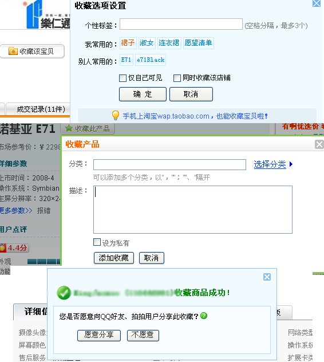The width and height of the screenshot is (324, 362).
Task: Click the 添加收藏 button
Action: pos(114,258)
